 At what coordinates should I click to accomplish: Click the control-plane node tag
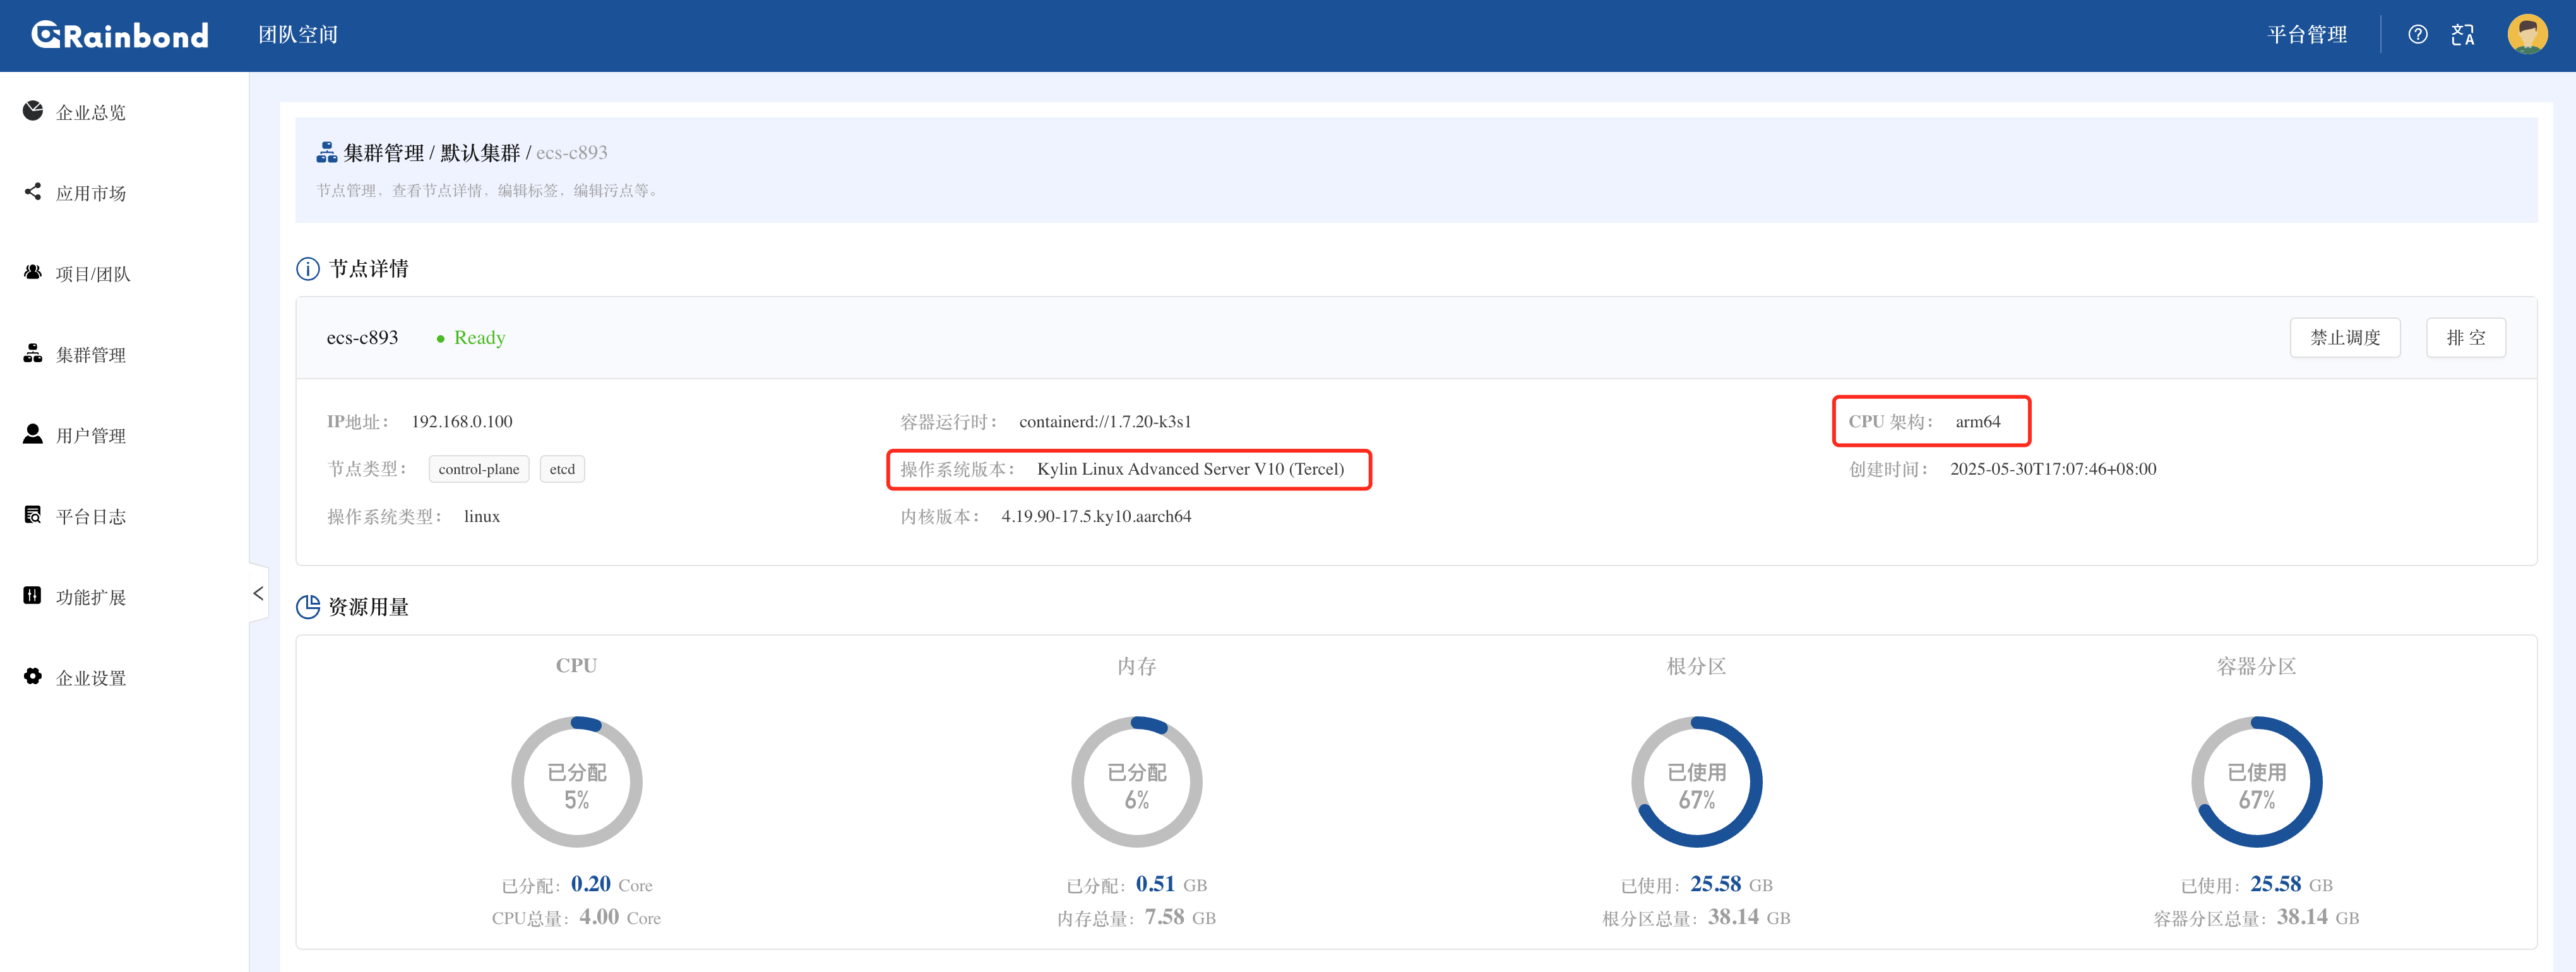478,469
